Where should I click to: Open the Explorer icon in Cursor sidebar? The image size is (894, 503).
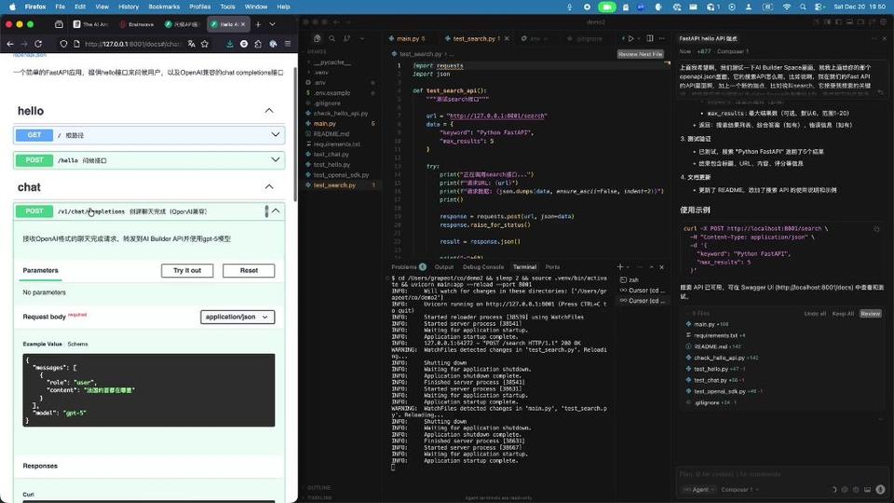point(317,38)
